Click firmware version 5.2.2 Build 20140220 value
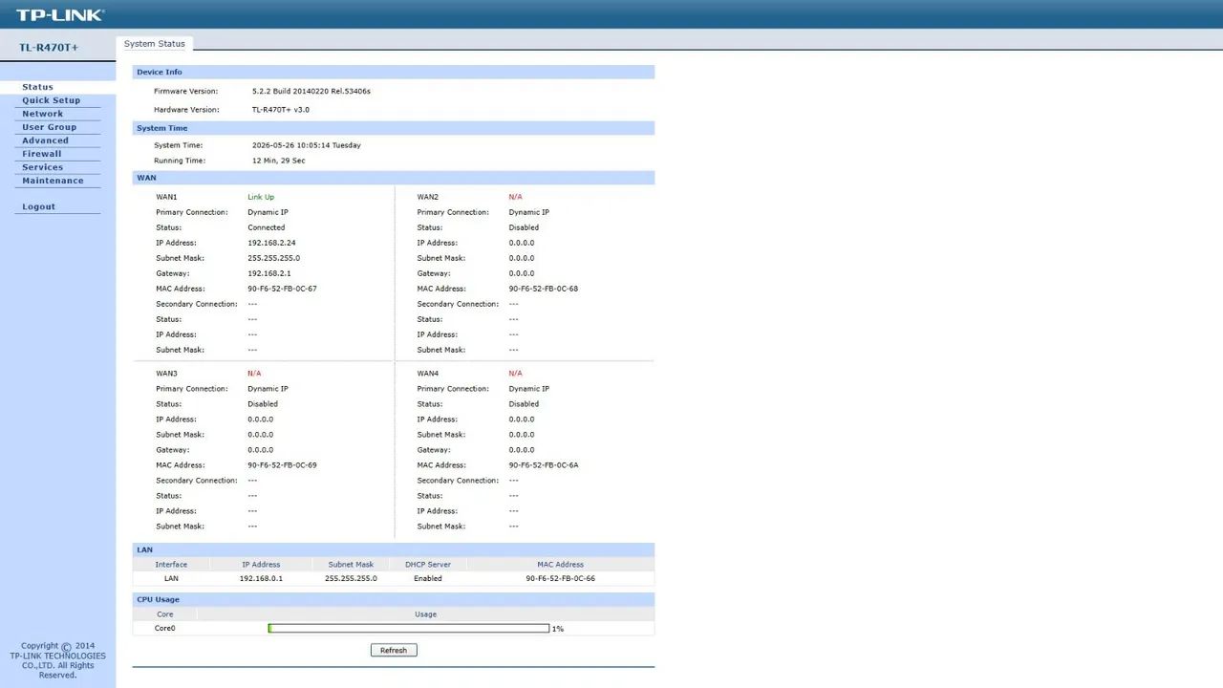Viewport: 1223px width, 688px height. (311, 92)
